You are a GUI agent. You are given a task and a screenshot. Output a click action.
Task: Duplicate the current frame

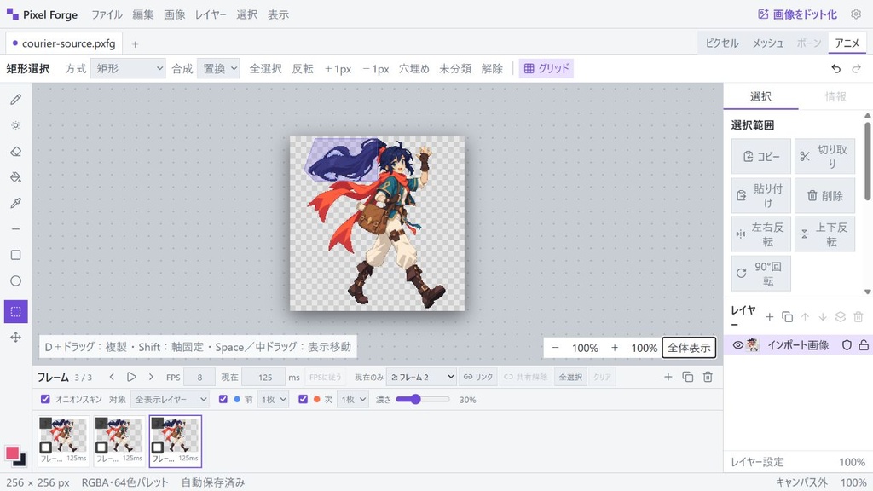coord(688,377)
